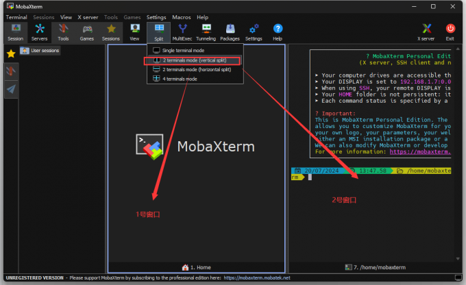Select 2 terminals mode (horizontal split)
Viewport: 466px width, 285px height.
coord(195,69)
